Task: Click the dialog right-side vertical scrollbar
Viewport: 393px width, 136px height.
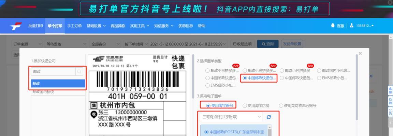Action: 356,87
